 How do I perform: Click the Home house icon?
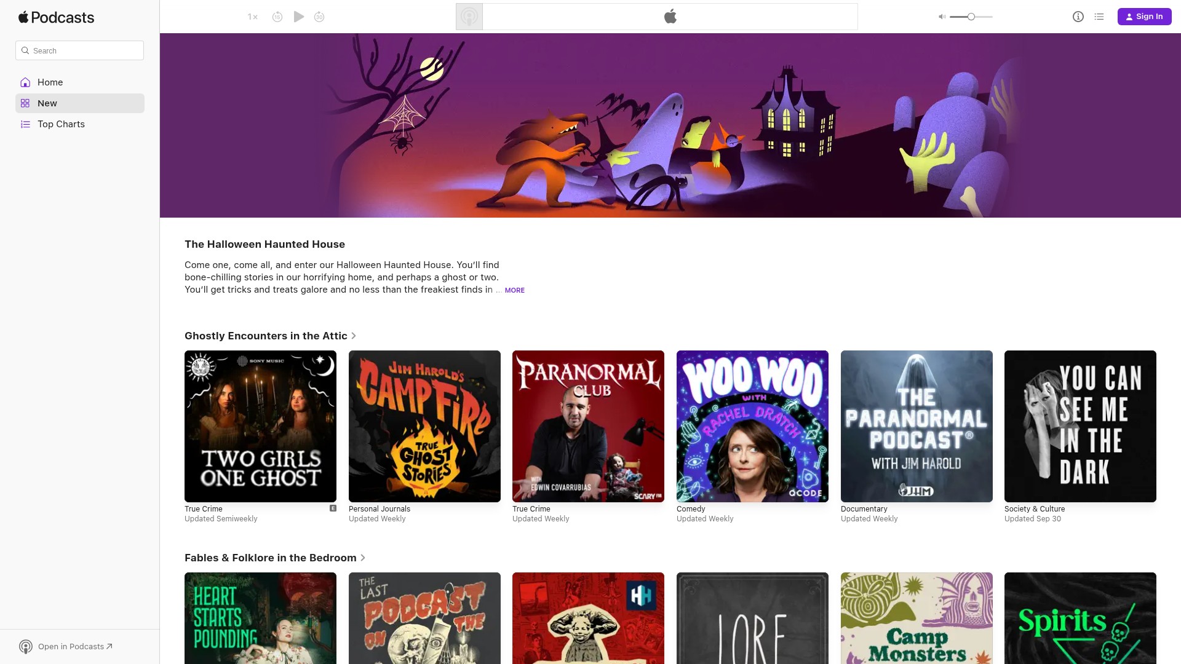pos(25,82)
